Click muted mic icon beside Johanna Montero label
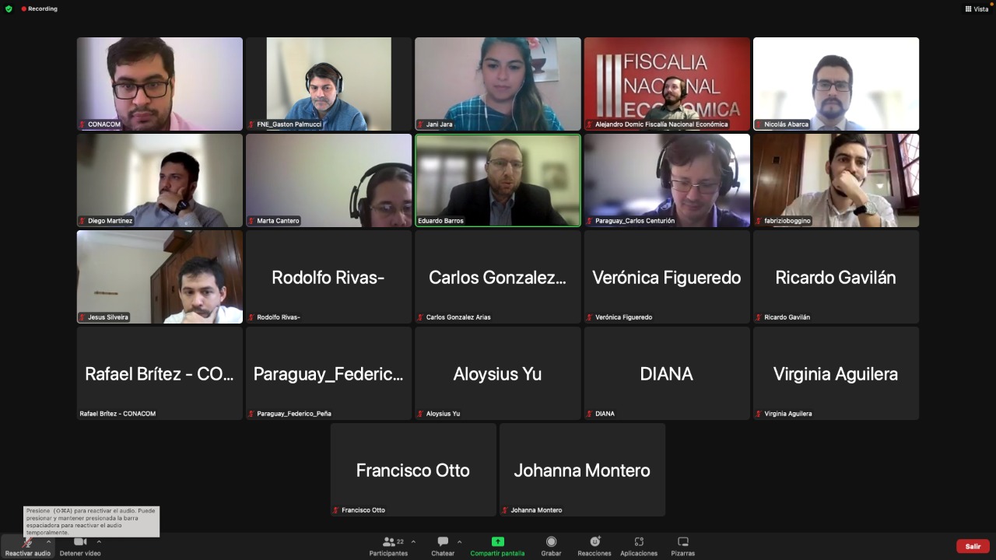Screen dimensions: 996x560 505,510
